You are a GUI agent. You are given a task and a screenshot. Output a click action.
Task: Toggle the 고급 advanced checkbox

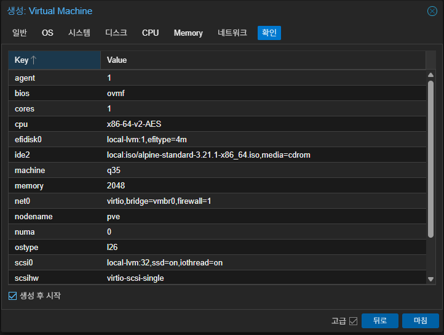coord(353,321)
